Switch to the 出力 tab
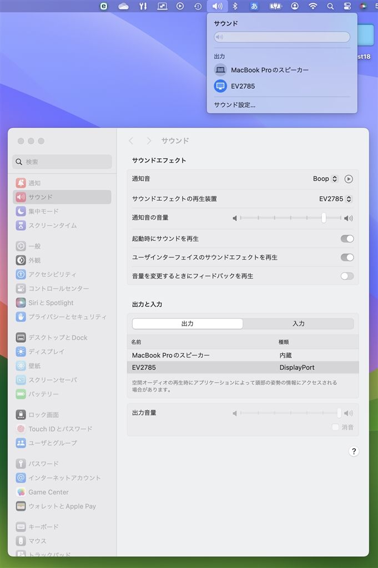This screenshot has width=378, height=568. 188,324
